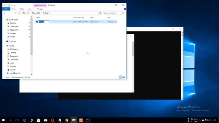Click Others (H:) in the address path
219x123 pixels.
[36, 13]
